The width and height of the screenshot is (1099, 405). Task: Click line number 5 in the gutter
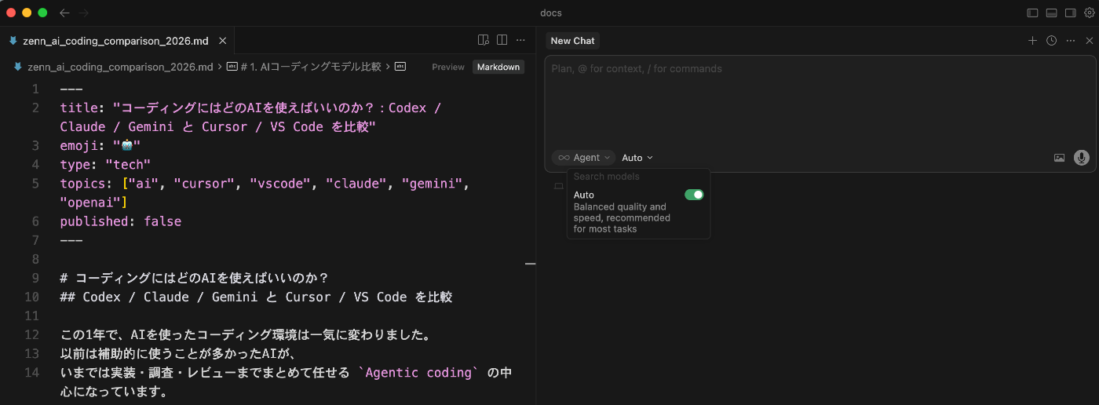click(x=35, y=184)
